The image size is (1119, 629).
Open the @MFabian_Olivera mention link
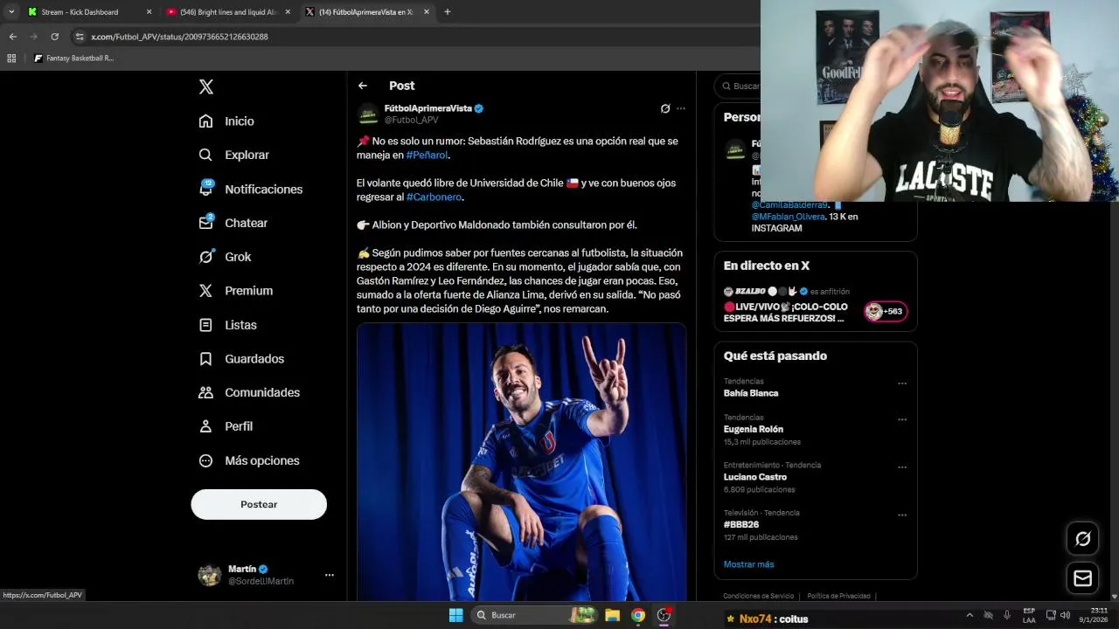tap(789, 217)
